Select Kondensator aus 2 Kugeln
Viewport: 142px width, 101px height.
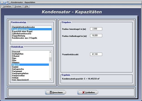click(x=32, y=38)
